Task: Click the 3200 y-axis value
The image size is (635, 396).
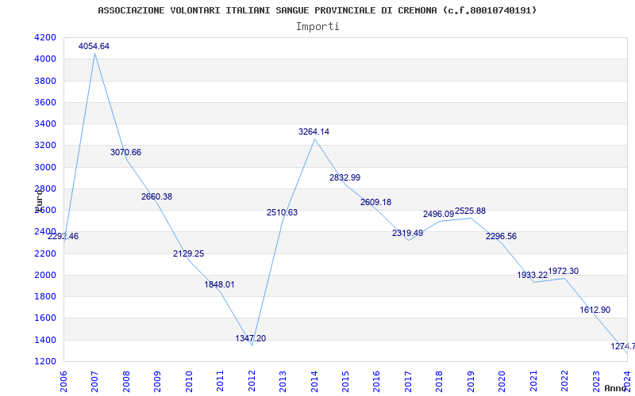Action: (x=46, y=146)
